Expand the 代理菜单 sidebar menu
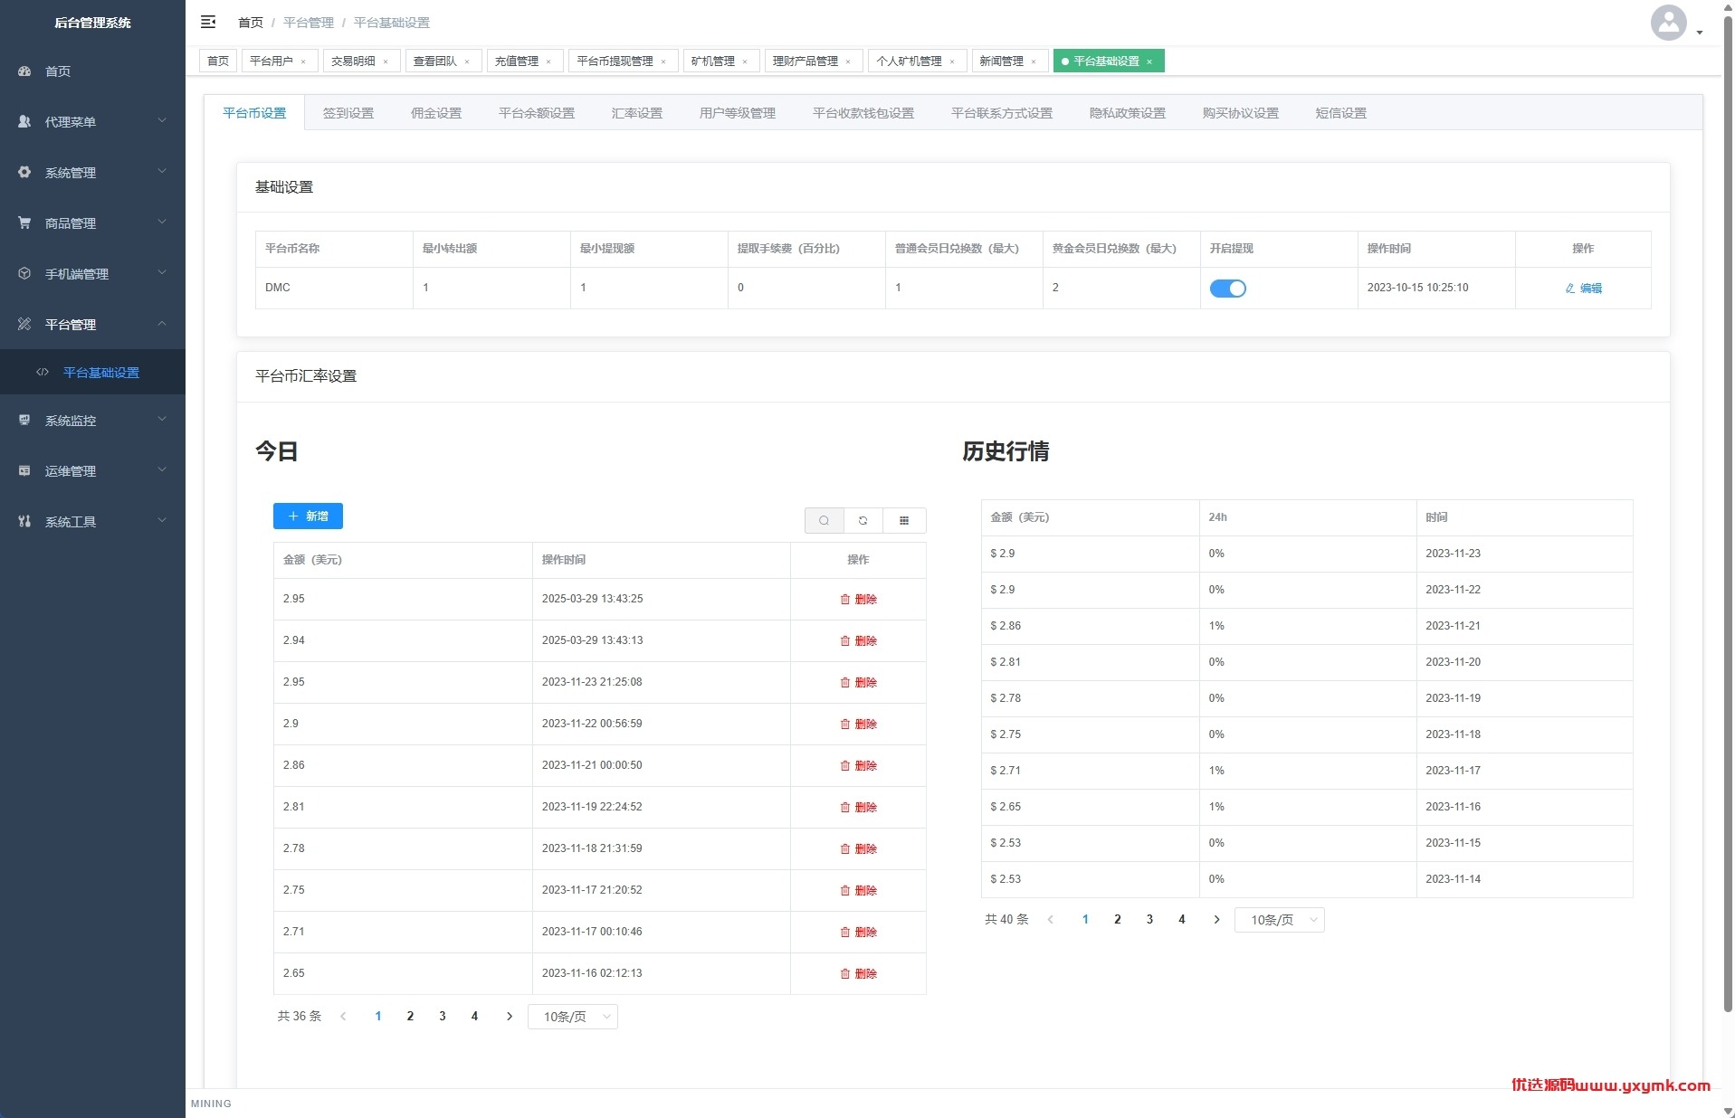1735x1118 pixels. pyautogui.click(x=92, y=121)
